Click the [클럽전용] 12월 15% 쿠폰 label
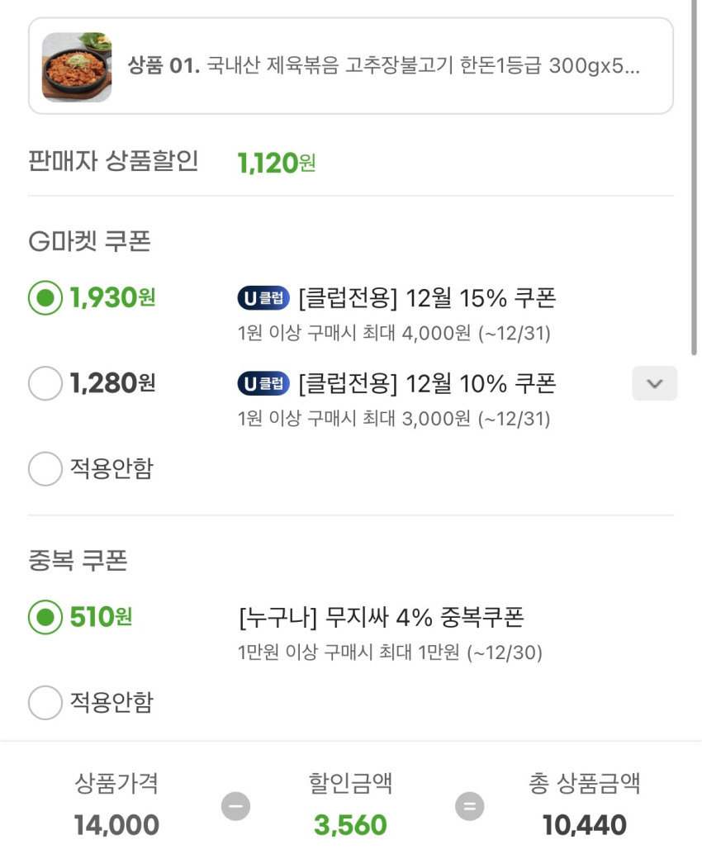This screenshot has height=854, width=702. click(427, 298)
